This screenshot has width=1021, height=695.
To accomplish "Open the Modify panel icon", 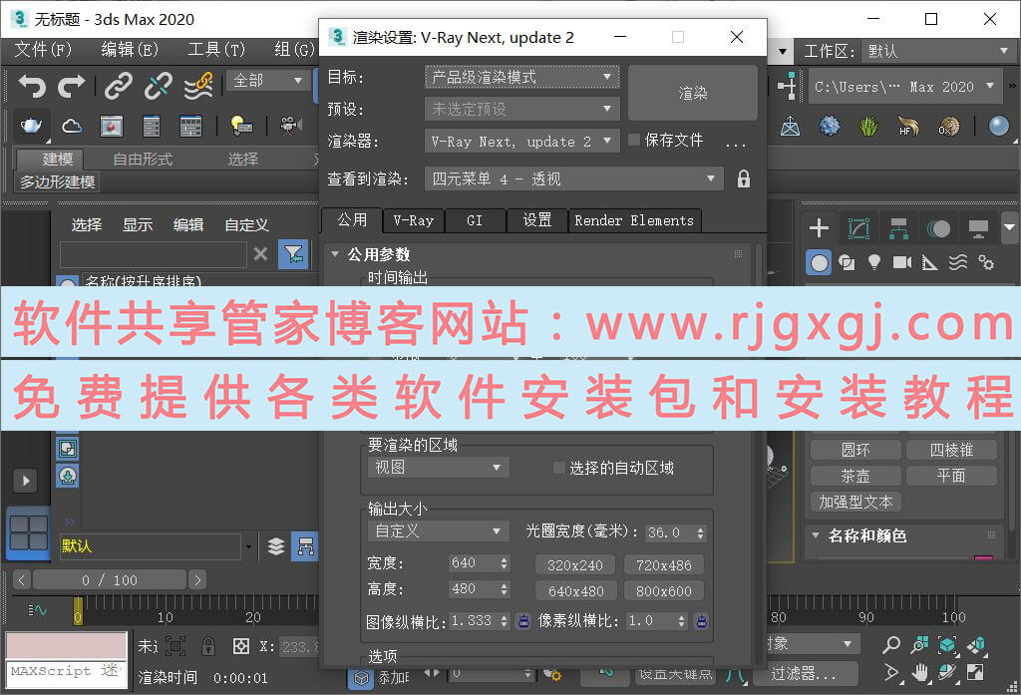I will (x=858, y=228).
